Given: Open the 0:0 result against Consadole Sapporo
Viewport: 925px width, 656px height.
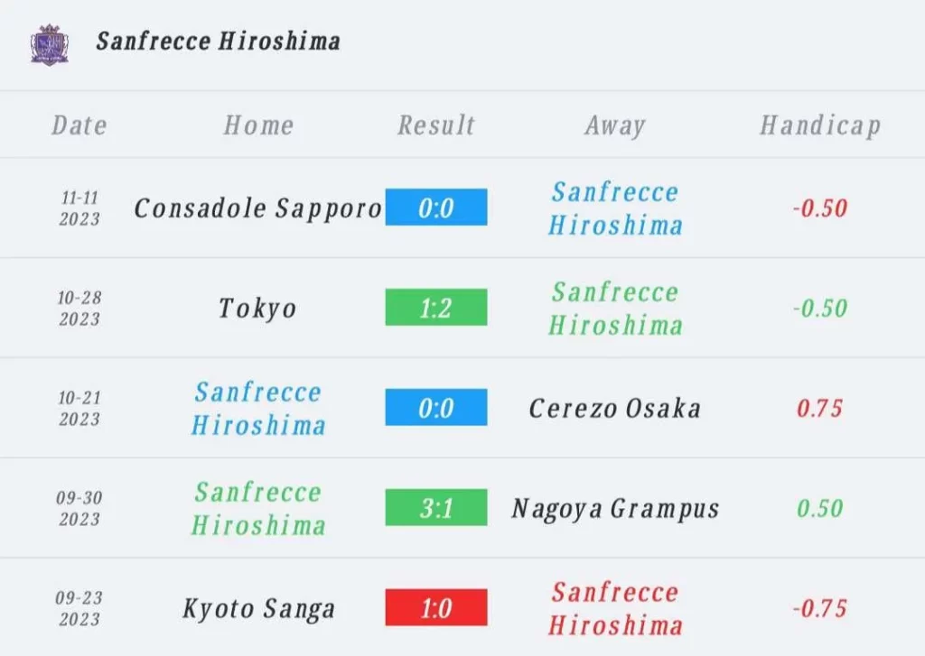Looking at the screenshot, I should pyautogui.click(x=436, y=207).
